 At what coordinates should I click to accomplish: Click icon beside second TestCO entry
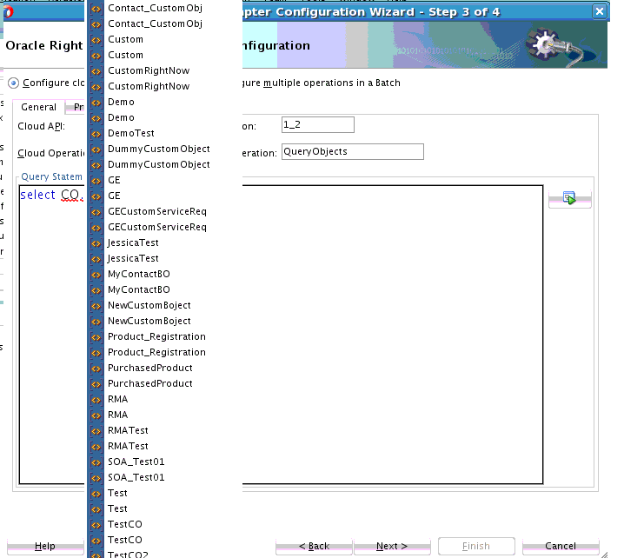point(96,541)
